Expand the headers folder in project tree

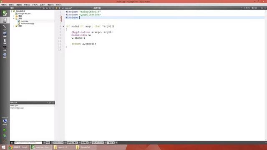(x=14, y=16)
